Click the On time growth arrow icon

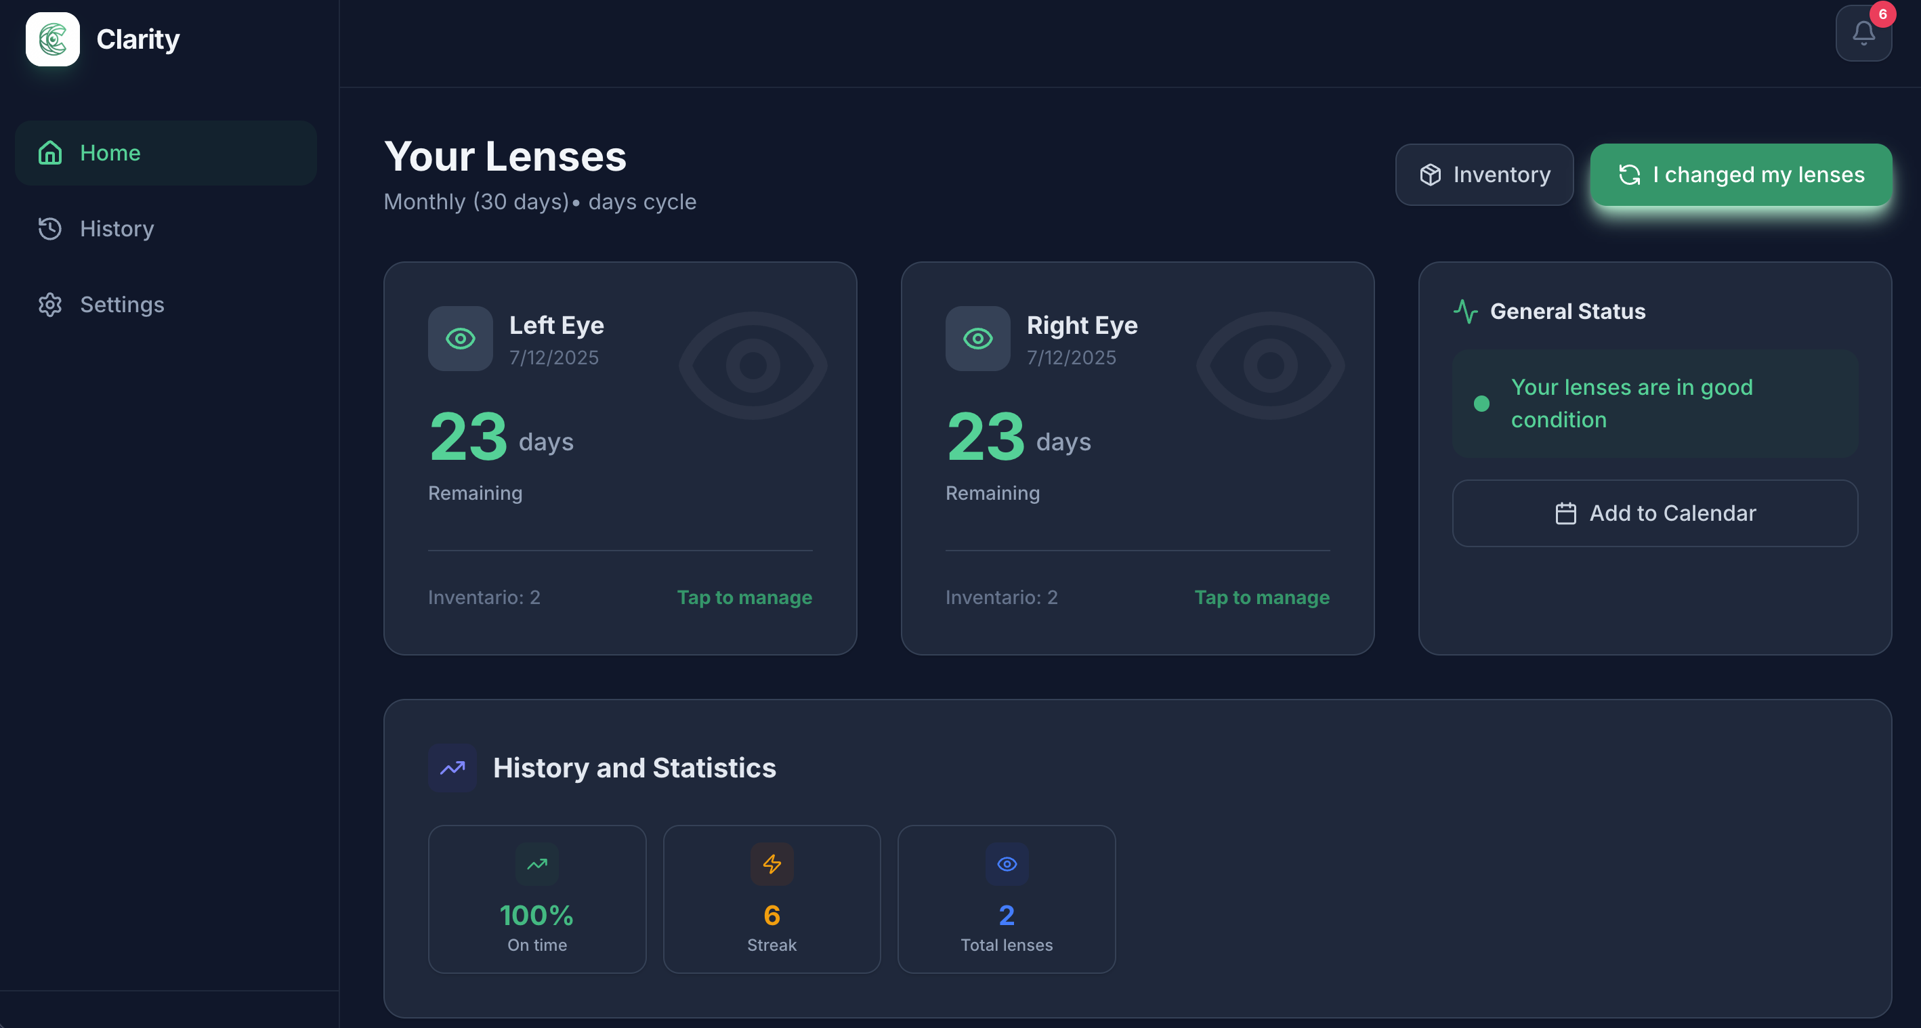click(x=537, y=864)
